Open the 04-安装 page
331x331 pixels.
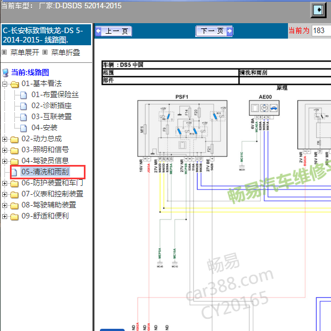pos(44,127)
